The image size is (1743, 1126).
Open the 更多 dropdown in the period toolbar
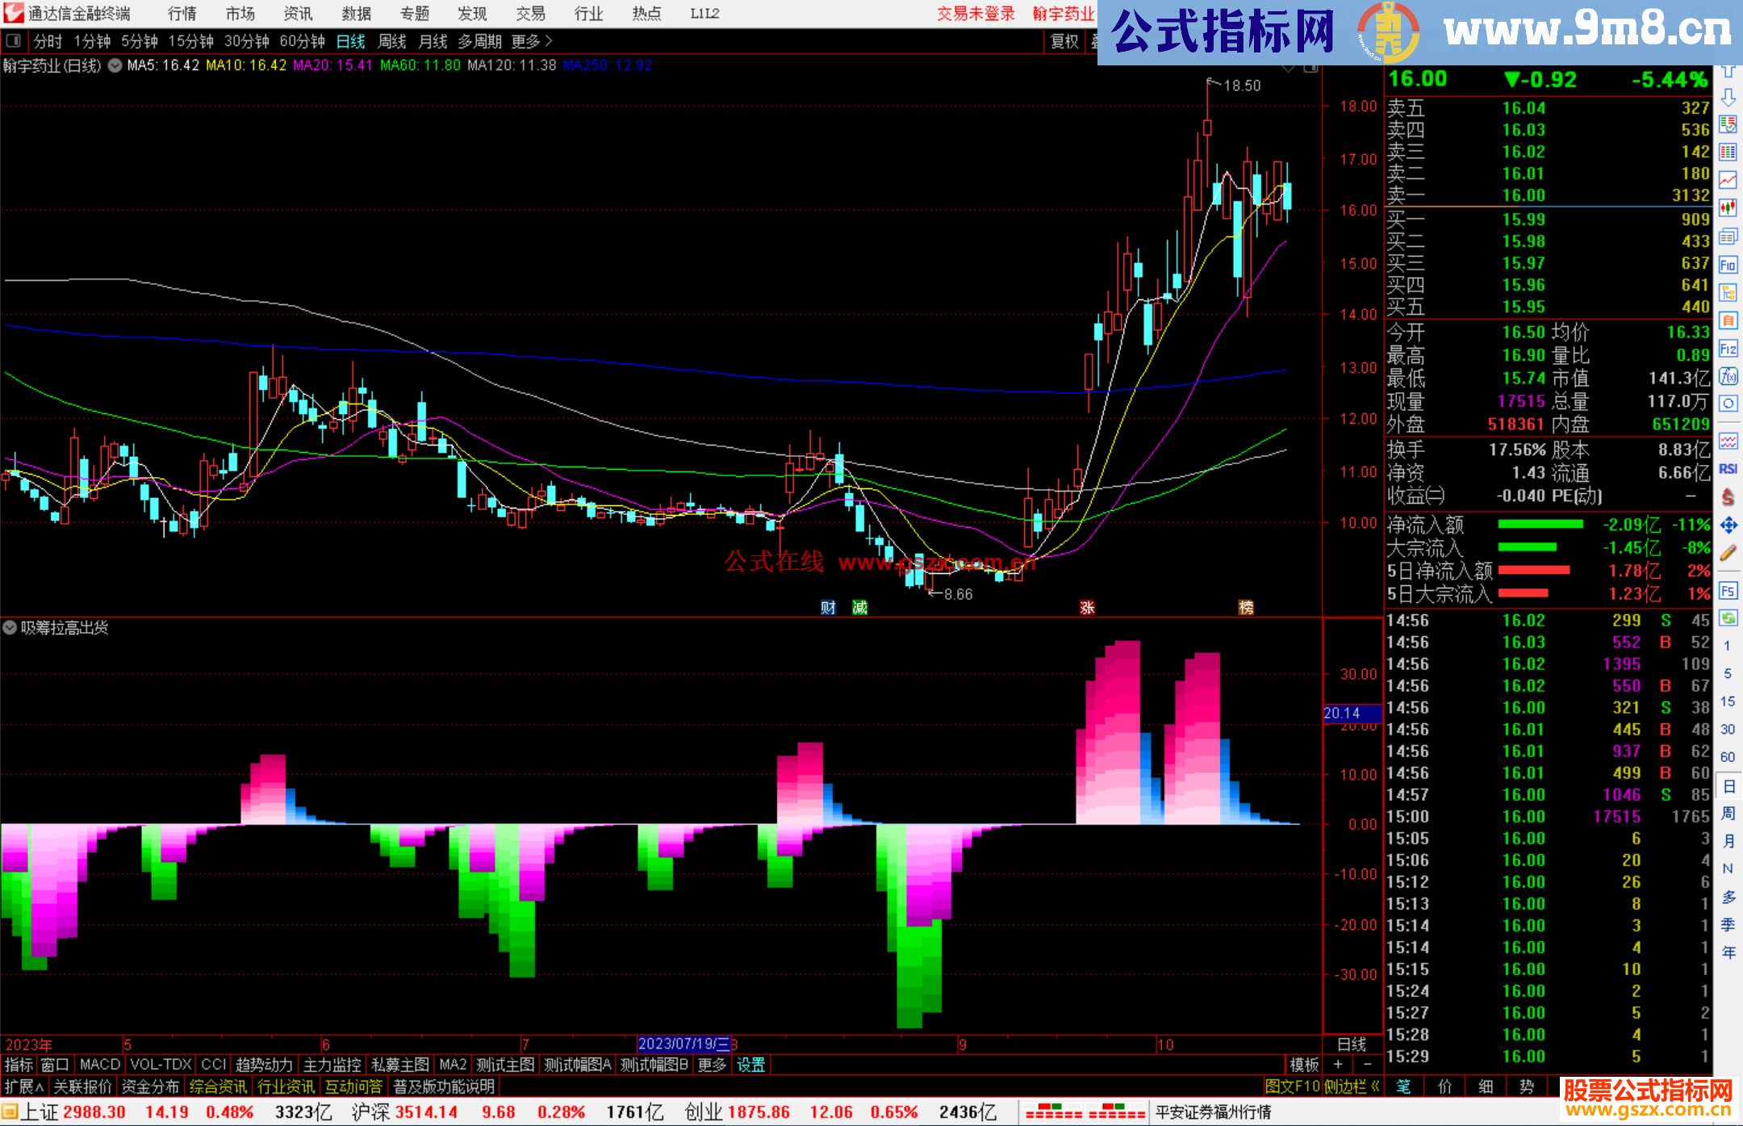(526, 41)
